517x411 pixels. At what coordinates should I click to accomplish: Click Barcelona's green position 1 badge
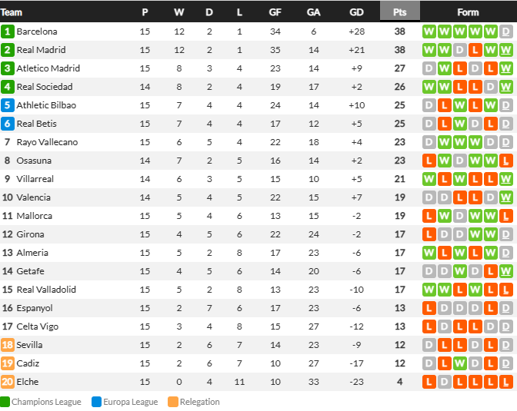click(x=7, y=31)
